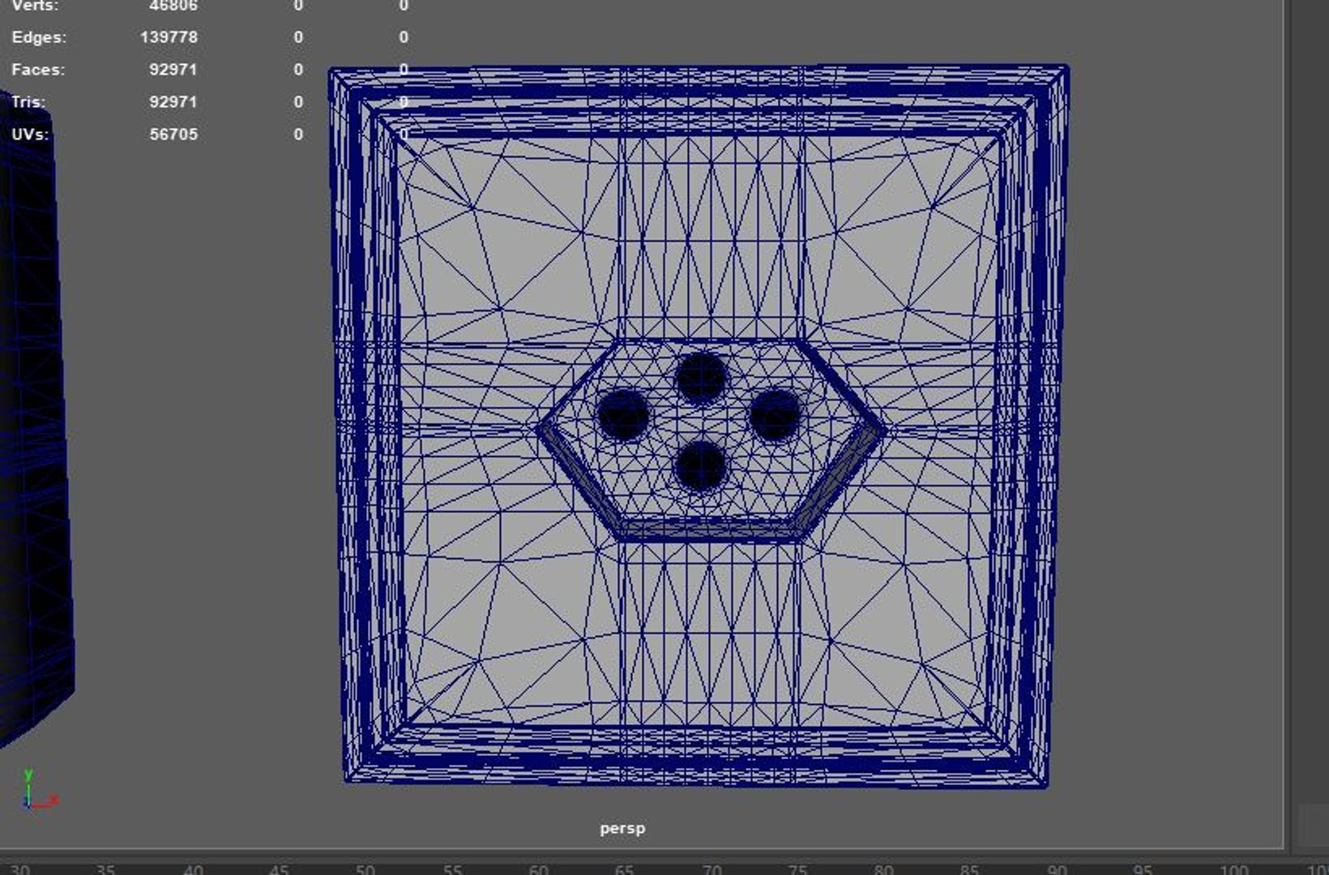Select the top hole inside the hexagon
Viewport: 1329px width, 875px height.
tap(701, 378)
